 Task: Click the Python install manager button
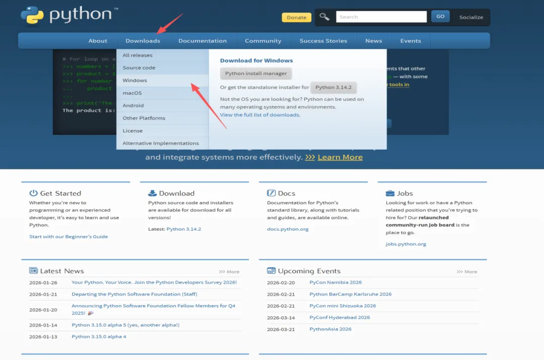click(256, 74)
